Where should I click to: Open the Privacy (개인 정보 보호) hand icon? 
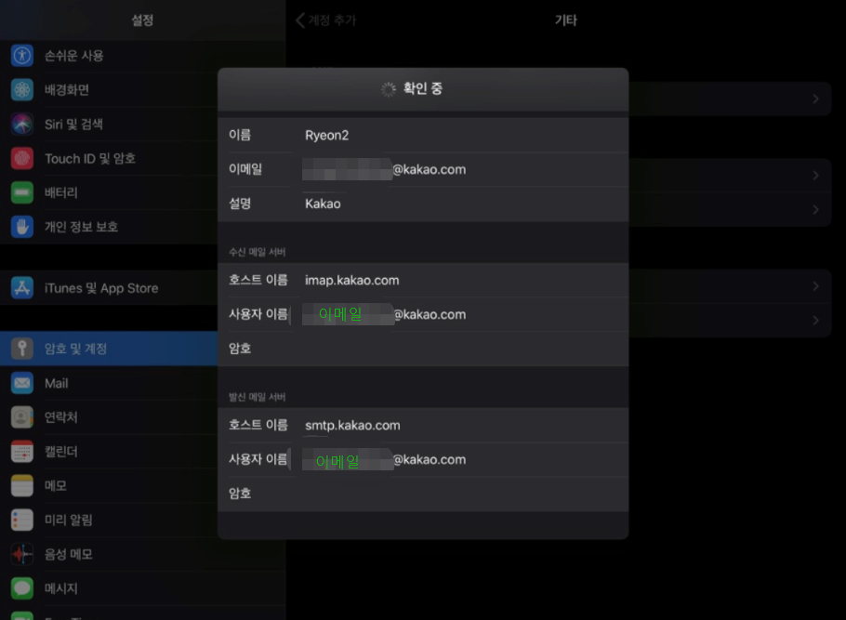[22, 227]
